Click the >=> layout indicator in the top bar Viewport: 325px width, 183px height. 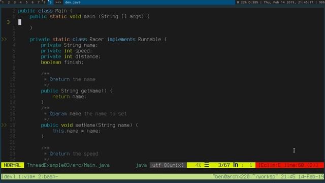click(x=58, y=2)
